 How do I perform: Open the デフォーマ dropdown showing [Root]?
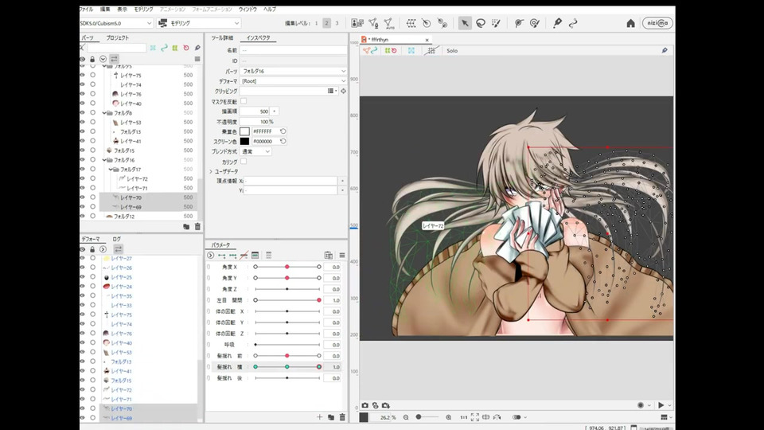(x=294, y=81)
